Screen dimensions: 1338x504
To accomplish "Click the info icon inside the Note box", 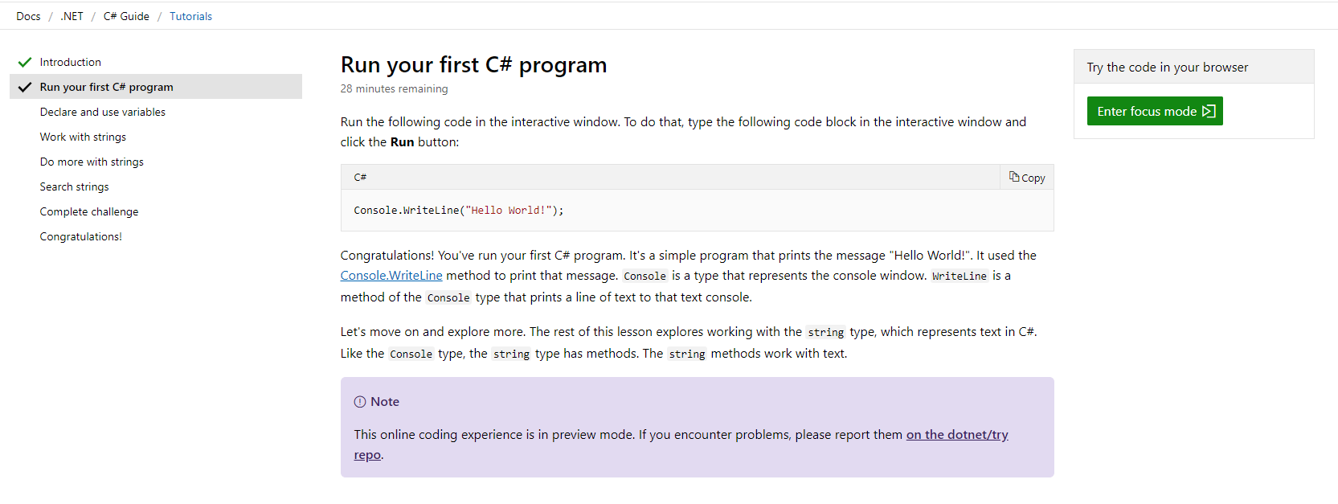I will (358, 401).
